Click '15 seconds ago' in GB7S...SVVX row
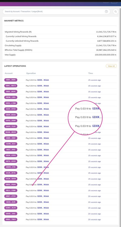The width and height of the screenshot is (121, 227). click(x=94, y=161)
